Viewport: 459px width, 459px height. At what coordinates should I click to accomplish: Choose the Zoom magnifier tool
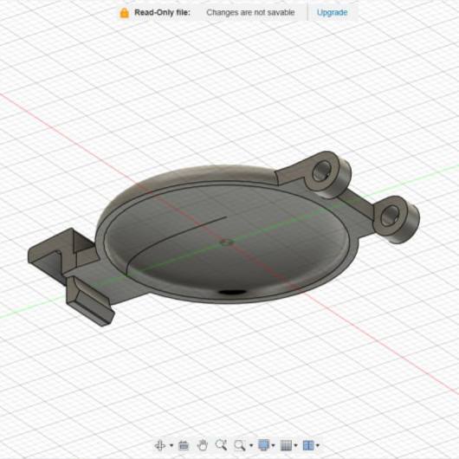221,445
